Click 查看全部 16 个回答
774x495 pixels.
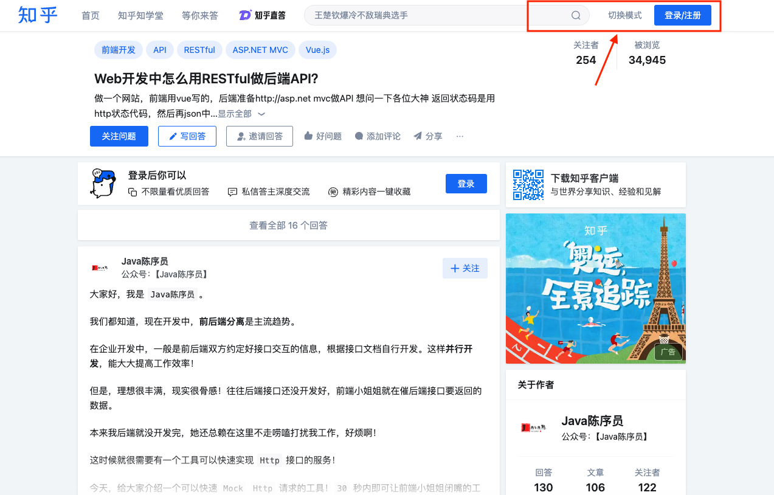pos(289,225)
